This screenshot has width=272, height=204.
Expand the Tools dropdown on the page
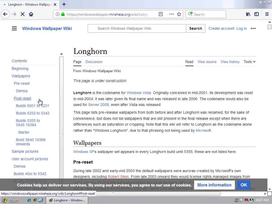(x=249, y=62)
